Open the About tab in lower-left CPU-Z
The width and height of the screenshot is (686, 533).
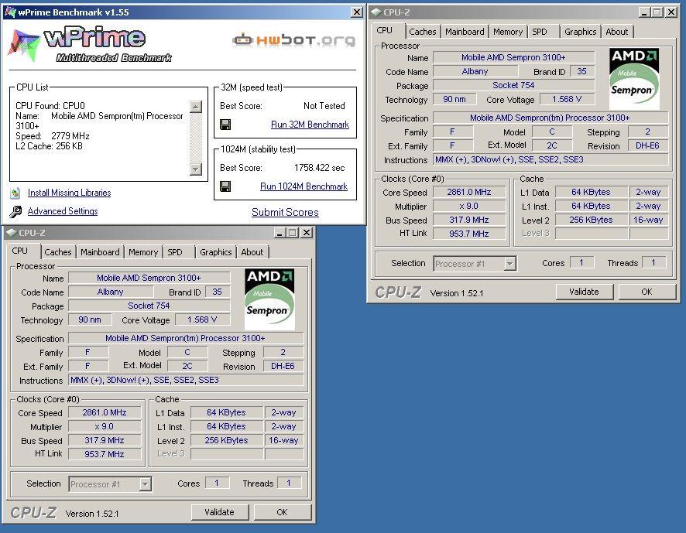click(x=252, y=252)
